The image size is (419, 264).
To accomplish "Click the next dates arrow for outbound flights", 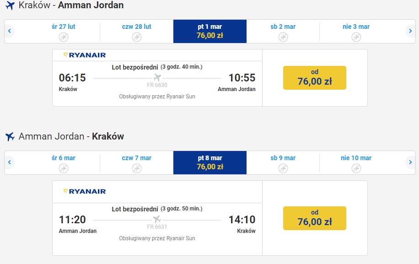I will (410, 31).
